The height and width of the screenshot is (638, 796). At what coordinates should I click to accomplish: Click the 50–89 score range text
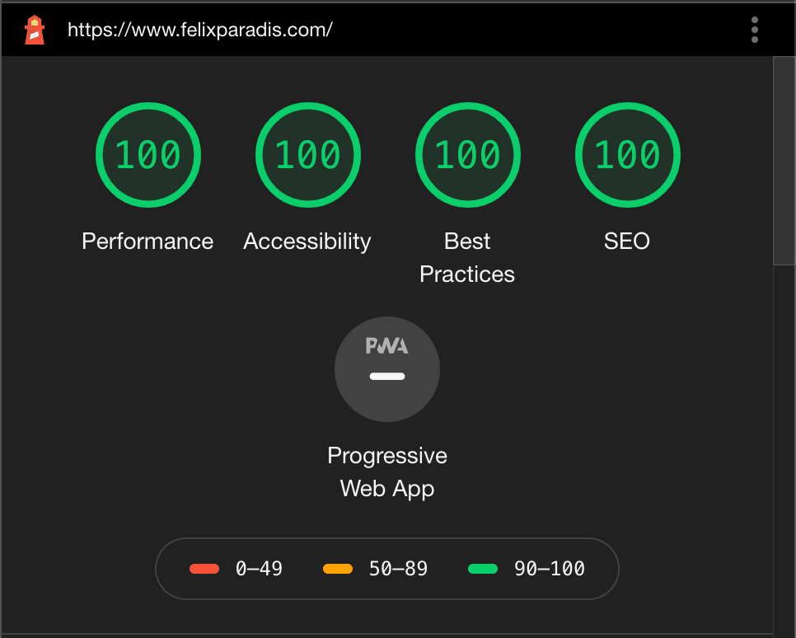(x=398, y=569)
